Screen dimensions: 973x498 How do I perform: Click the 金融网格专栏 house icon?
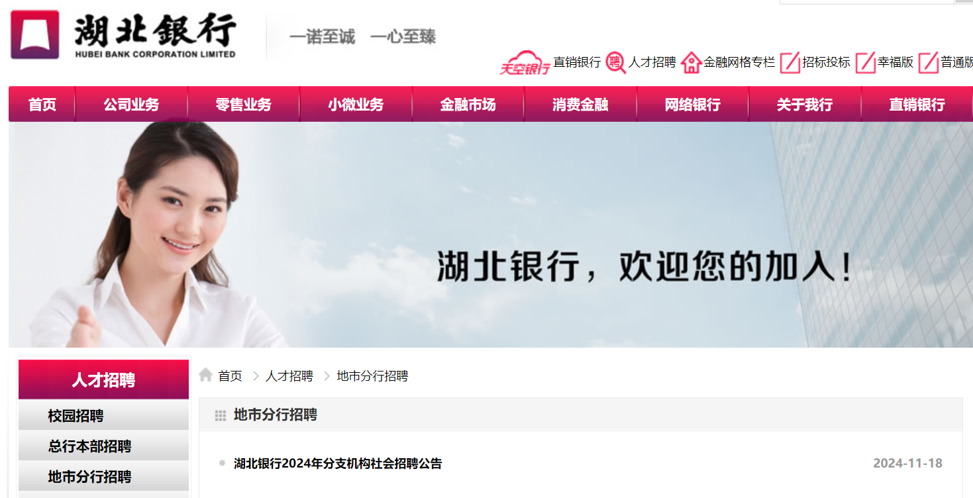point(691,62)
